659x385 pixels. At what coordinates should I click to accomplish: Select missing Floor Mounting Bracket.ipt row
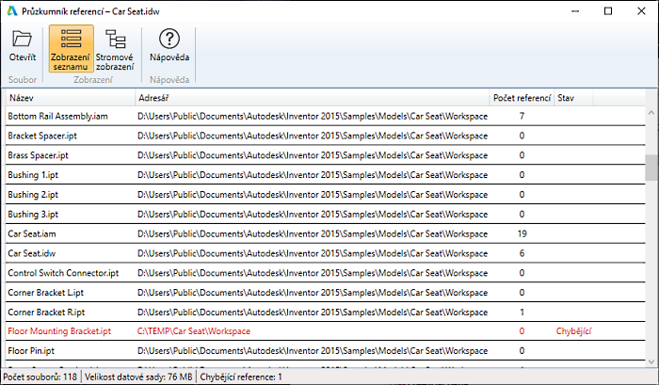point(326,331)
